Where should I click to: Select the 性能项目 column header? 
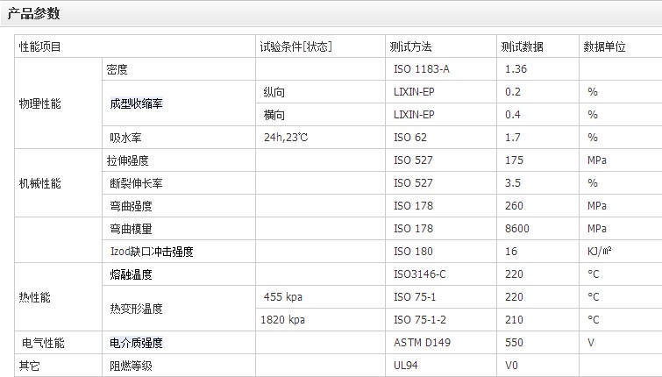tap(39, 46)
